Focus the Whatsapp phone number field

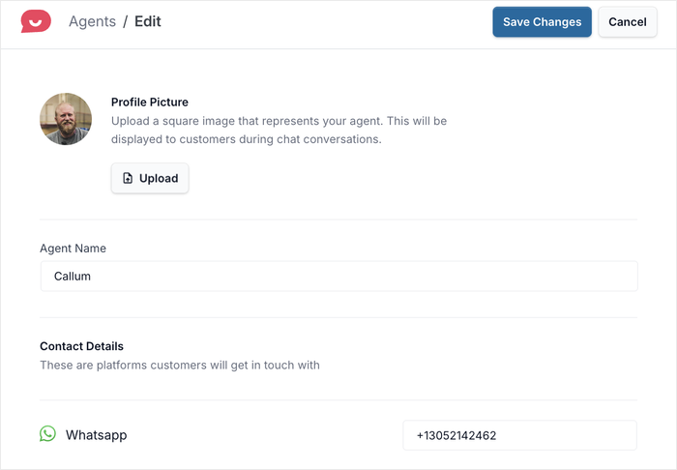[519, 435]
